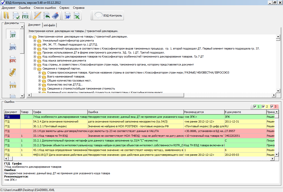Expand Общее количество грузовых мест node
Image resolution: width=283 pixels, height=192 pixels.
39,80
